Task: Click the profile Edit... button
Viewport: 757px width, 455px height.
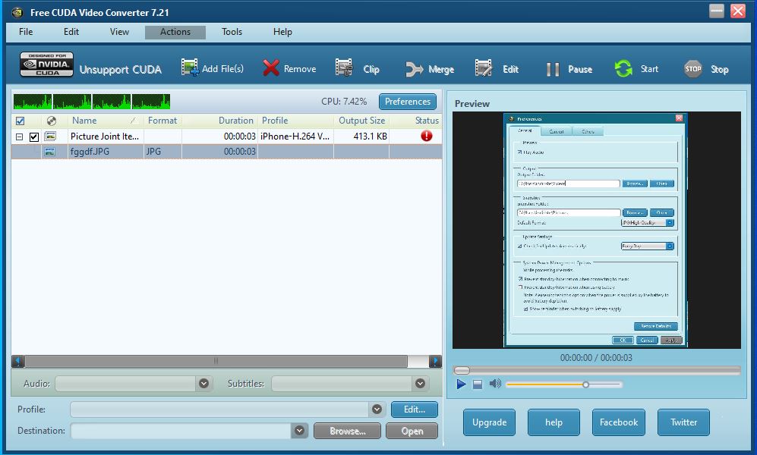Action: coord(415,409)
